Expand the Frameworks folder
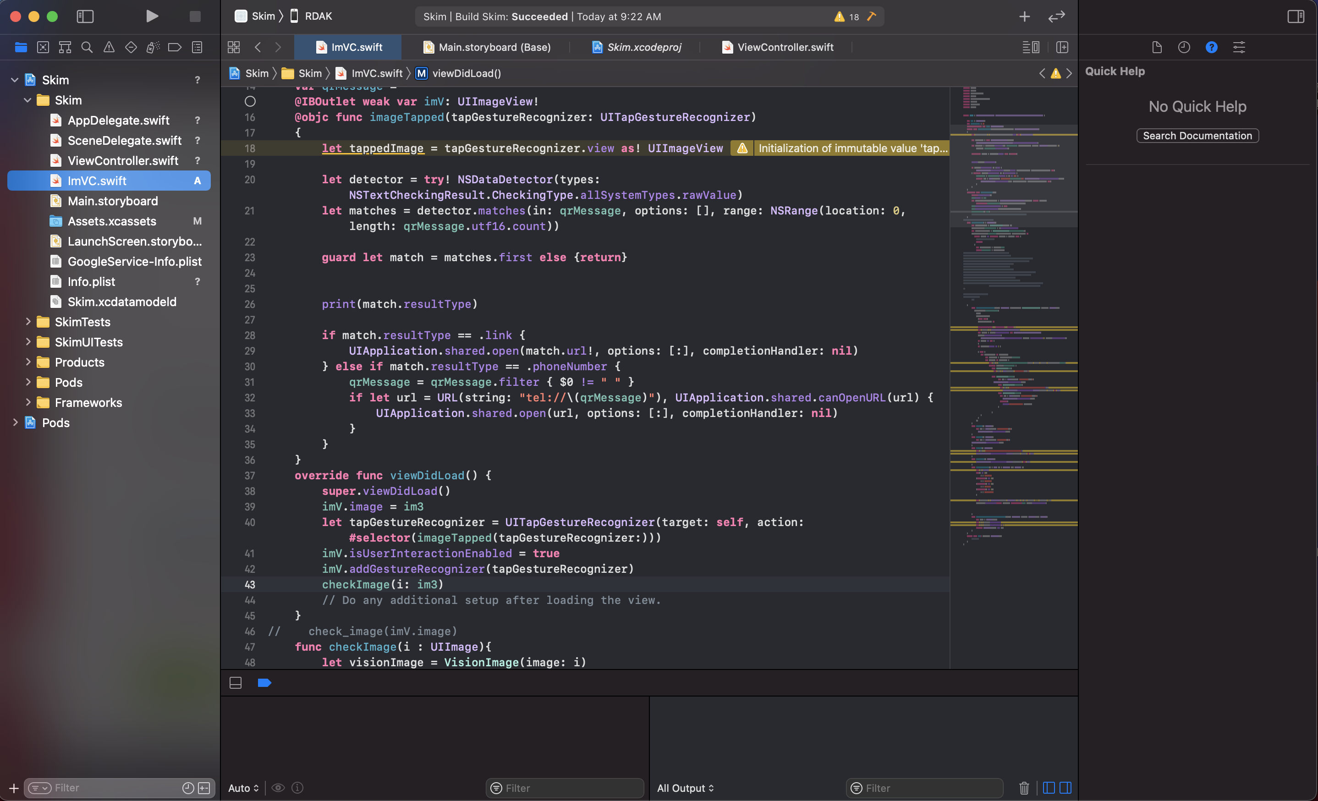1318x801 pixels. pos(28,403)
